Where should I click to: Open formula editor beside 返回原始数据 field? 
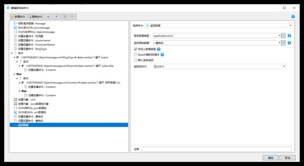point(283,43)
